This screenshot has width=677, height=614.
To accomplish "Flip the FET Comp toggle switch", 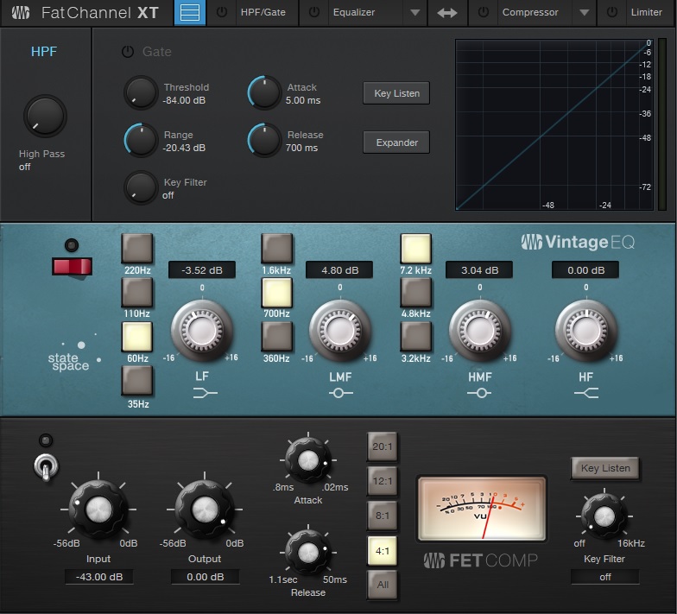I will coord(46,467).
